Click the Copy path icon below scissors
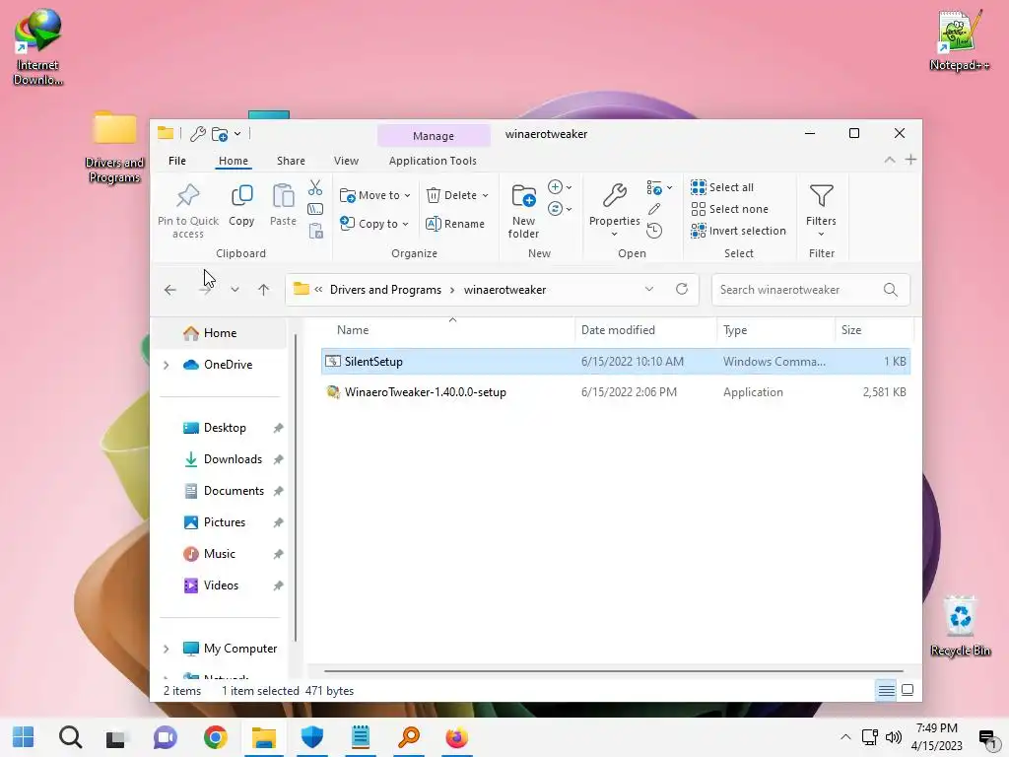The height and width of the screenshot is (757, 1009). pos(314,209)
